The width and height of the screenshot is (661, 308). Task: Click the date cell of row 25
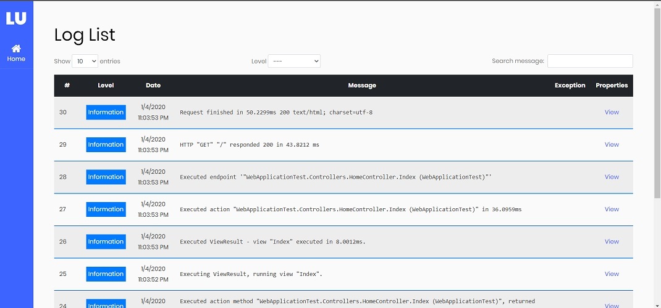[153, 274]
